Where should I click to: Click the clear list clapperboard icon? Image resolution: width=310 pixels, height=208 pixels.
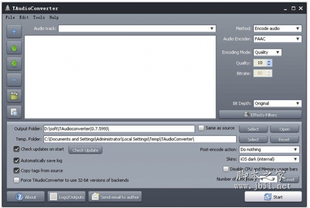14,96
